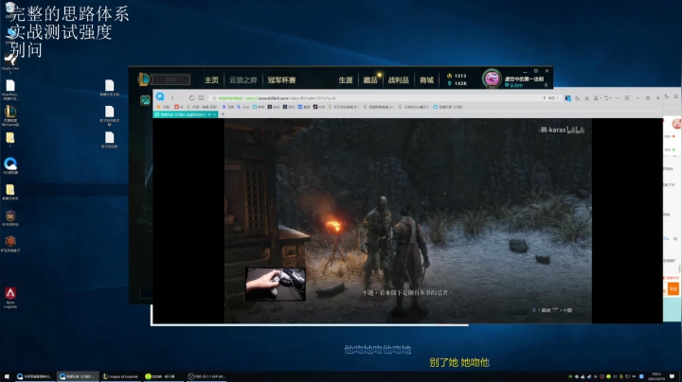Open the Windows notification center icon
This screenshot has width=682, height=382.
(x=673, y=376)
